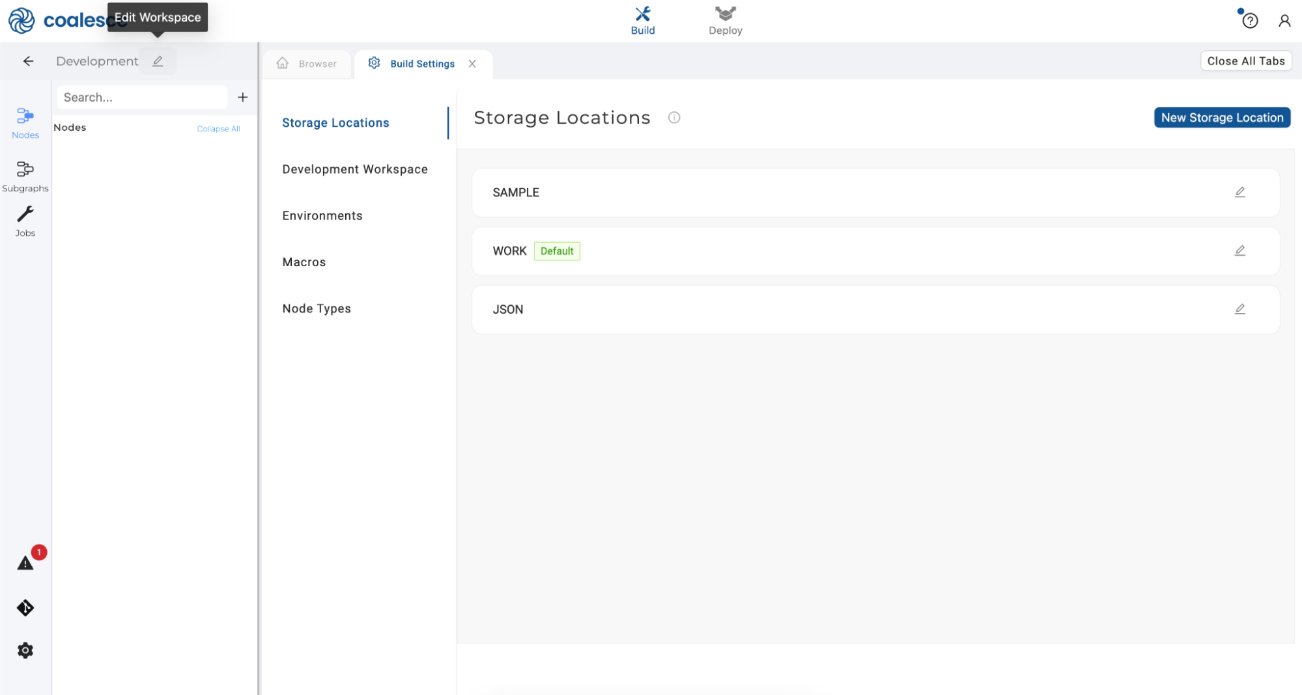Click the Collapse All link

click(218, 129)
